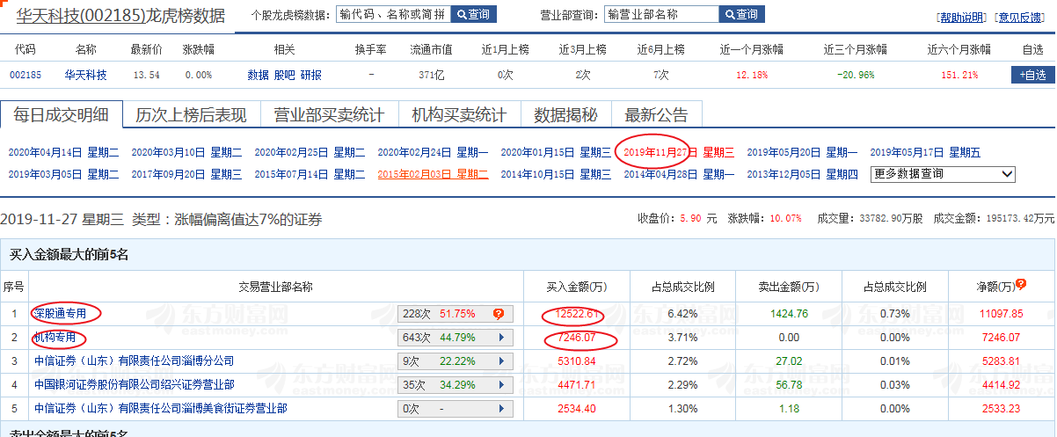Click the 151.21% six-month gain value
Viewport: 1057px width, 437px height.
[x=959, y=75]
